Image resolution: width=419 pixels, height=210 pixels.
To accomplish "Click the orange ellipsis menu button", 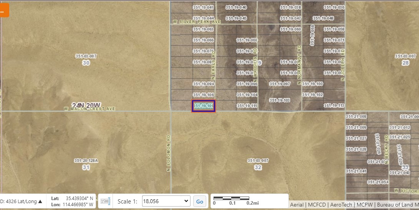I will (3, 10).
